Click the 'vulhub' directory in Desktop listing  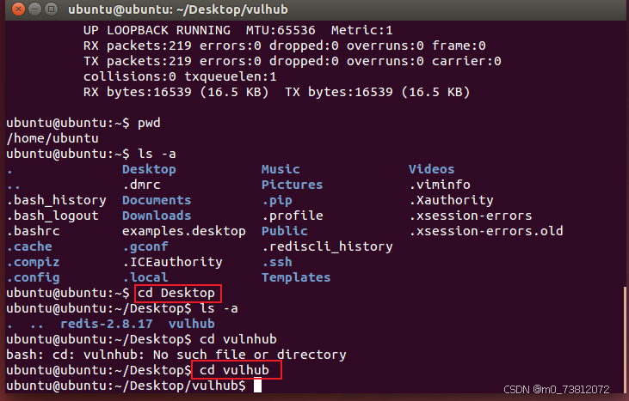pyautogui.click(x=192, y=324)
